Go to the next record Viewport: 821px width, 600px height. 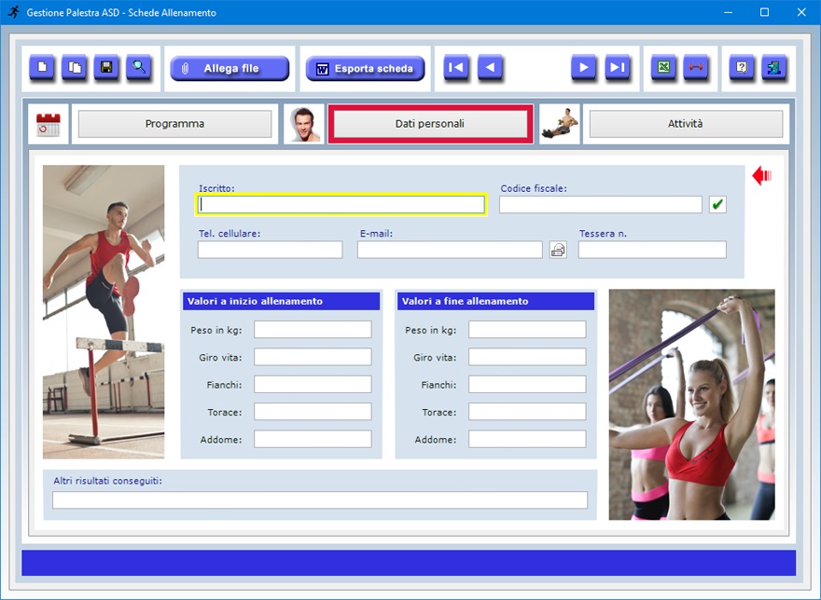[x=583, y=67]
